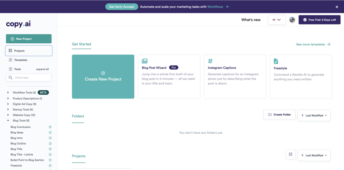
Task: Switch projects to grid view icon
Action: coord(291,154)
